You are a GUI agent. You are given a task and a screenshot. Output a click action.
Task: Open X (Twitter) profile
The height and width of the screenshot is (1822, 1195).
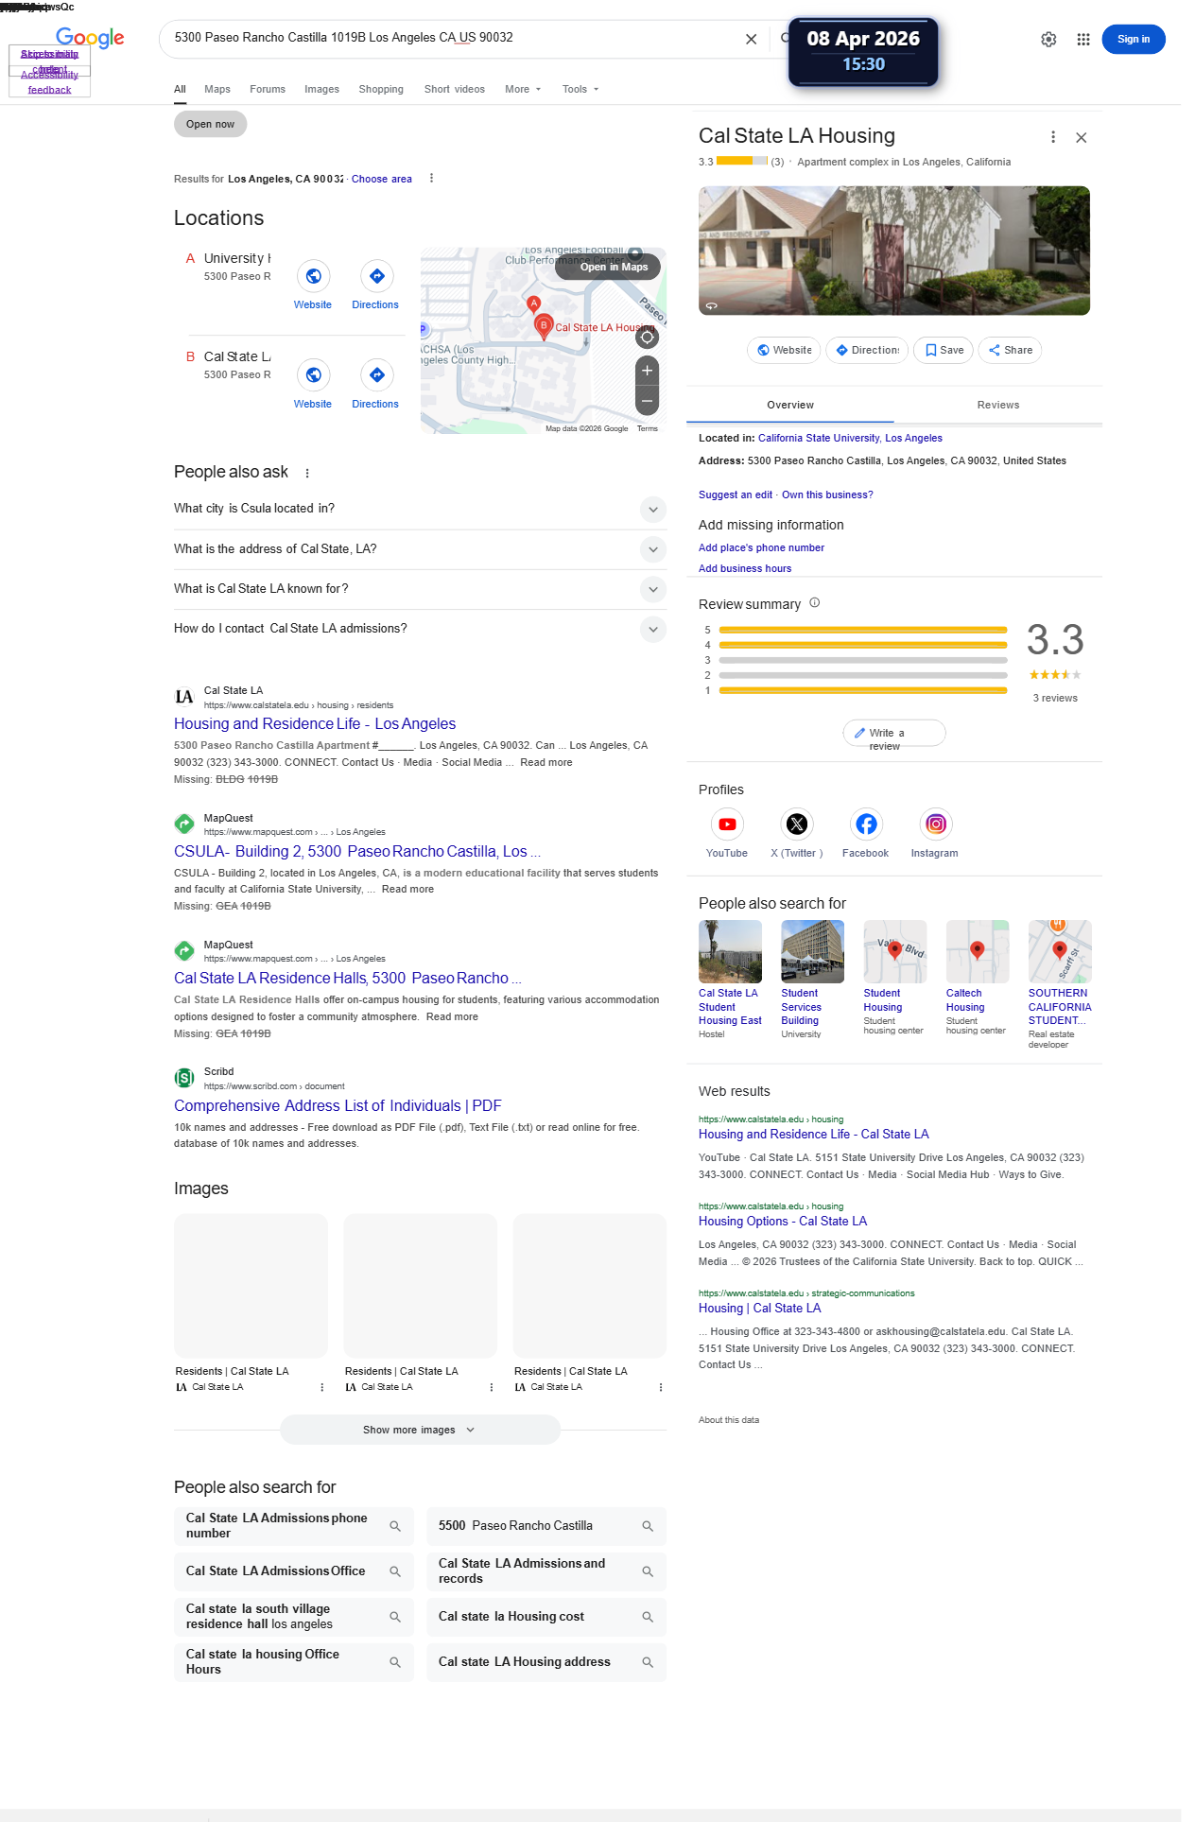[797, 824]
